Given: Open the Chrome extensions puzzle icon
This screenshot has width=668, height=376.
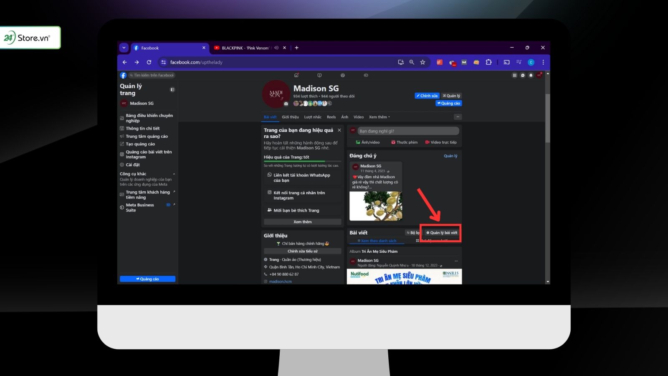Looking at the screenshot, I should point(488,62).
